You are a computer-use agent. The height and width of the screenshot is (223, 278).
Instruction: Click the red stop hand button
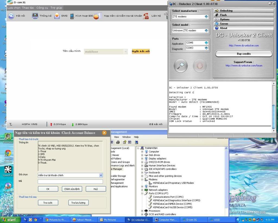pyautogui.click(x=200, y=65)
